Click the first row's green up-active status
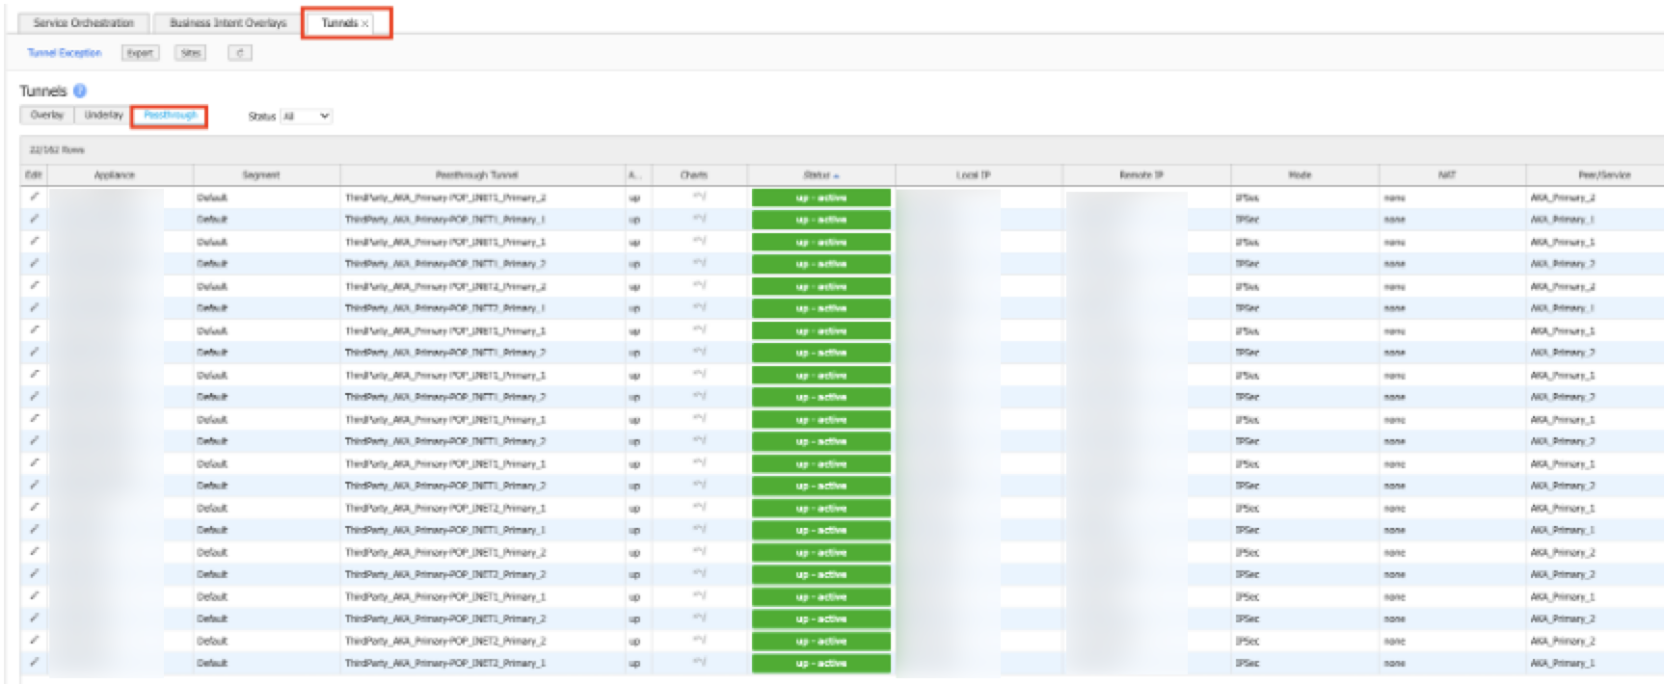Image resolution: width=1664 pixels, height=684 pixels. point(820,197)
